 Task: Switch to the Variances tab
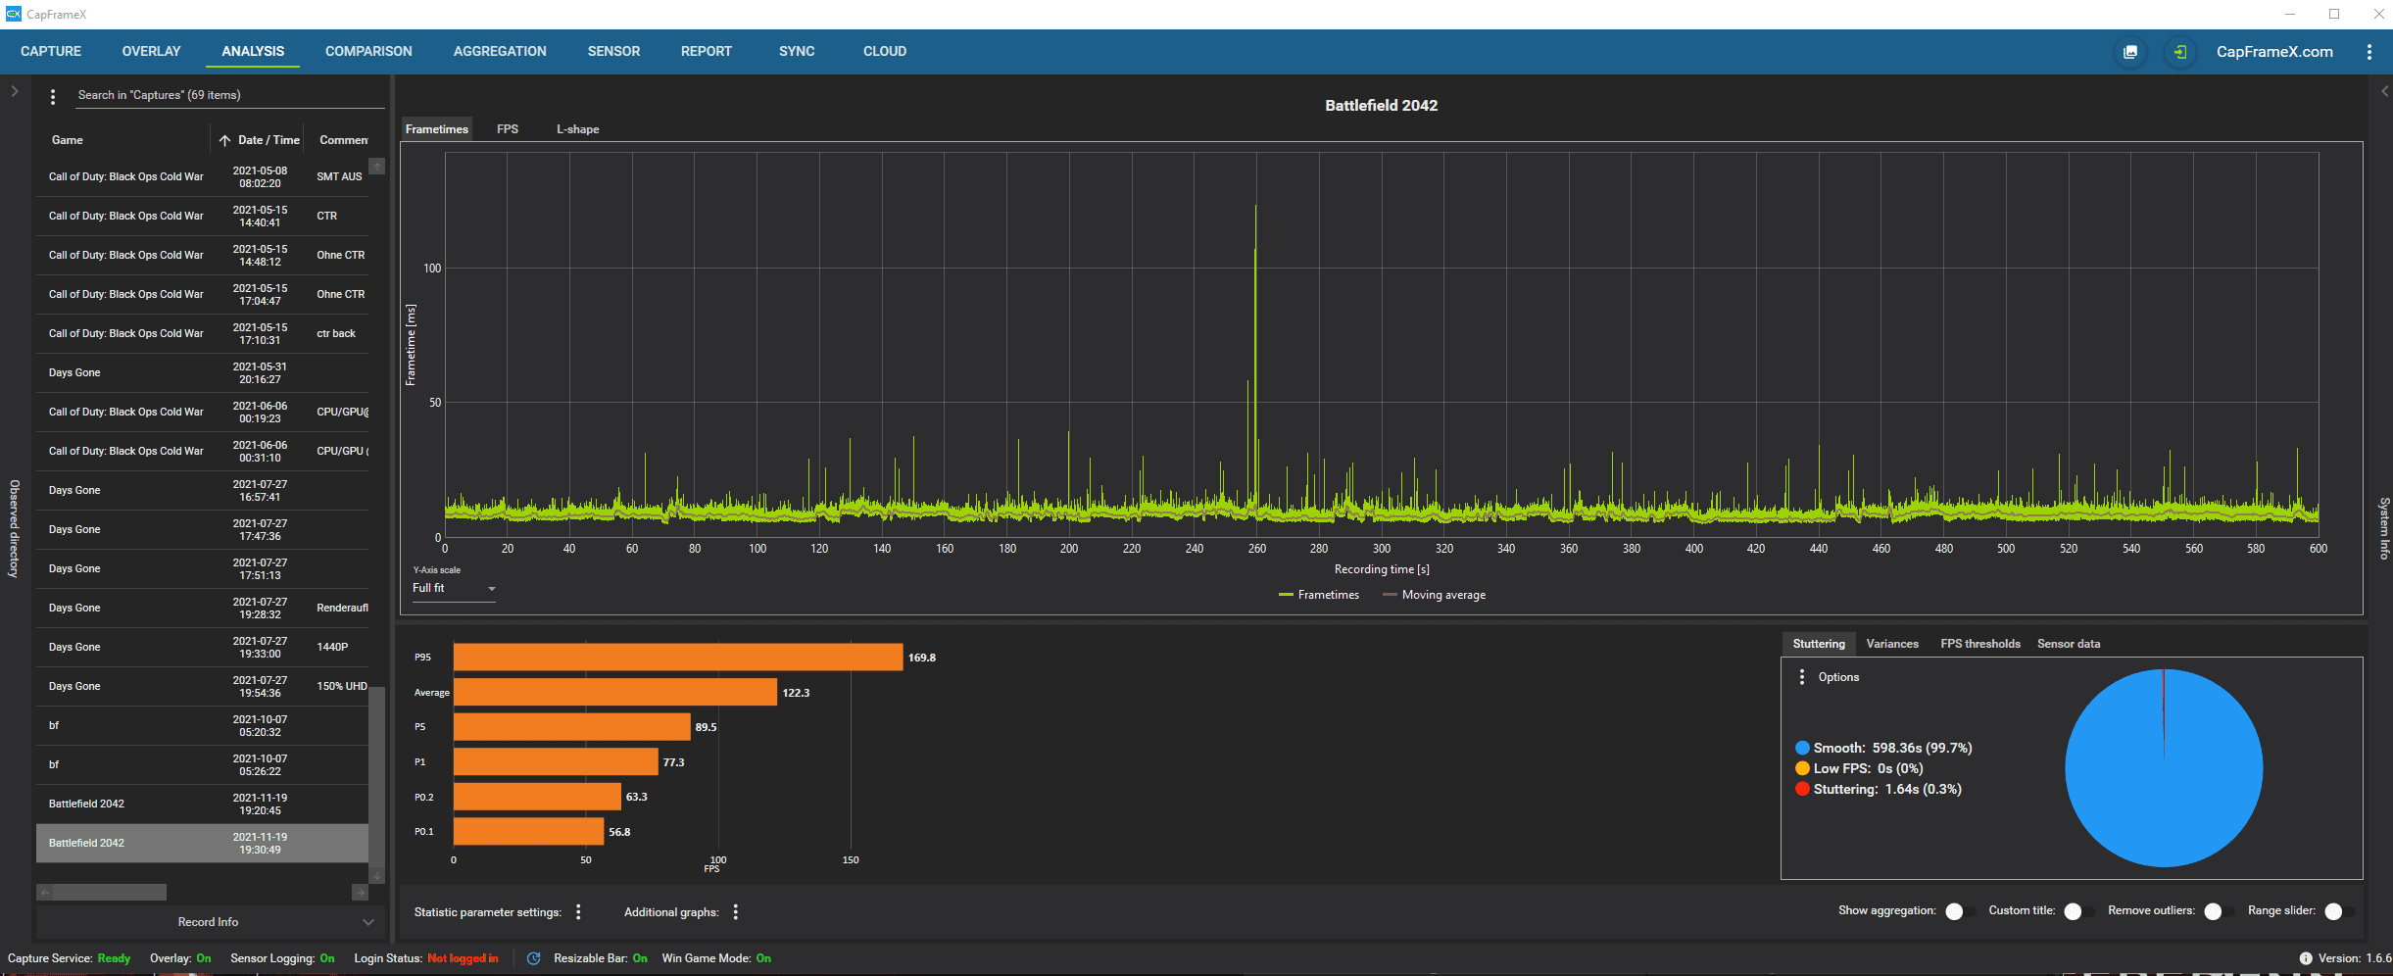(x=1892, y=644)
